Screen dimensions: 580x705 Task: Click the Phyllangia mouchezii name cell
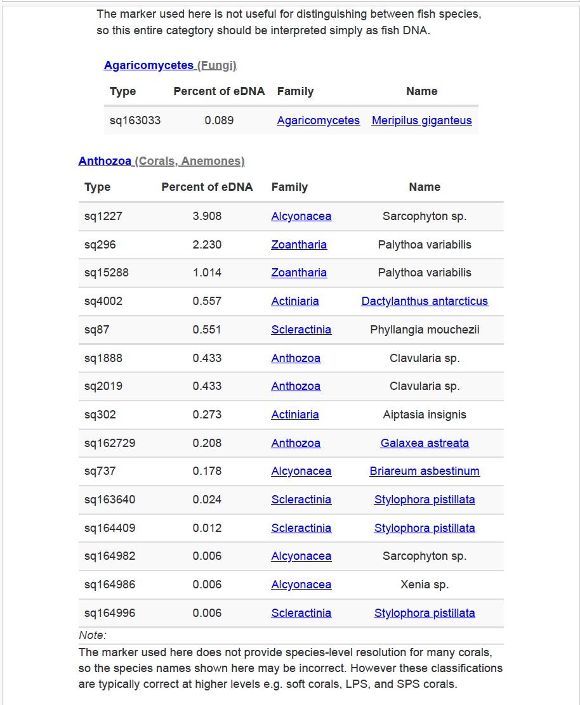click(425, 330)
